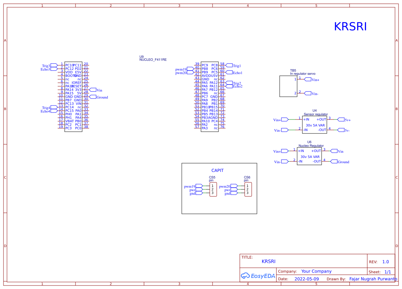This screenshot has height=289, width=402.
Task: Select the U6 Nucleo Regulator component
Action: tap(309, 156)
